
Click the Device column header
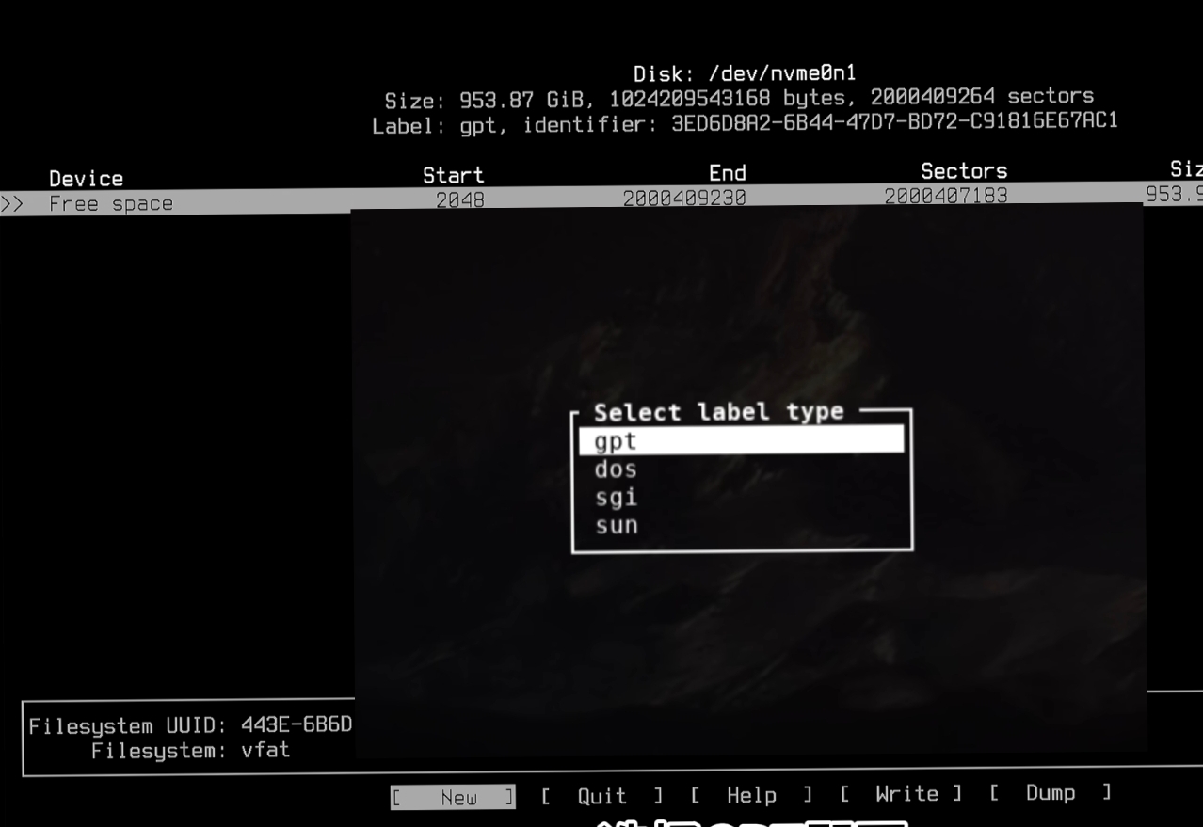[86, 178]
